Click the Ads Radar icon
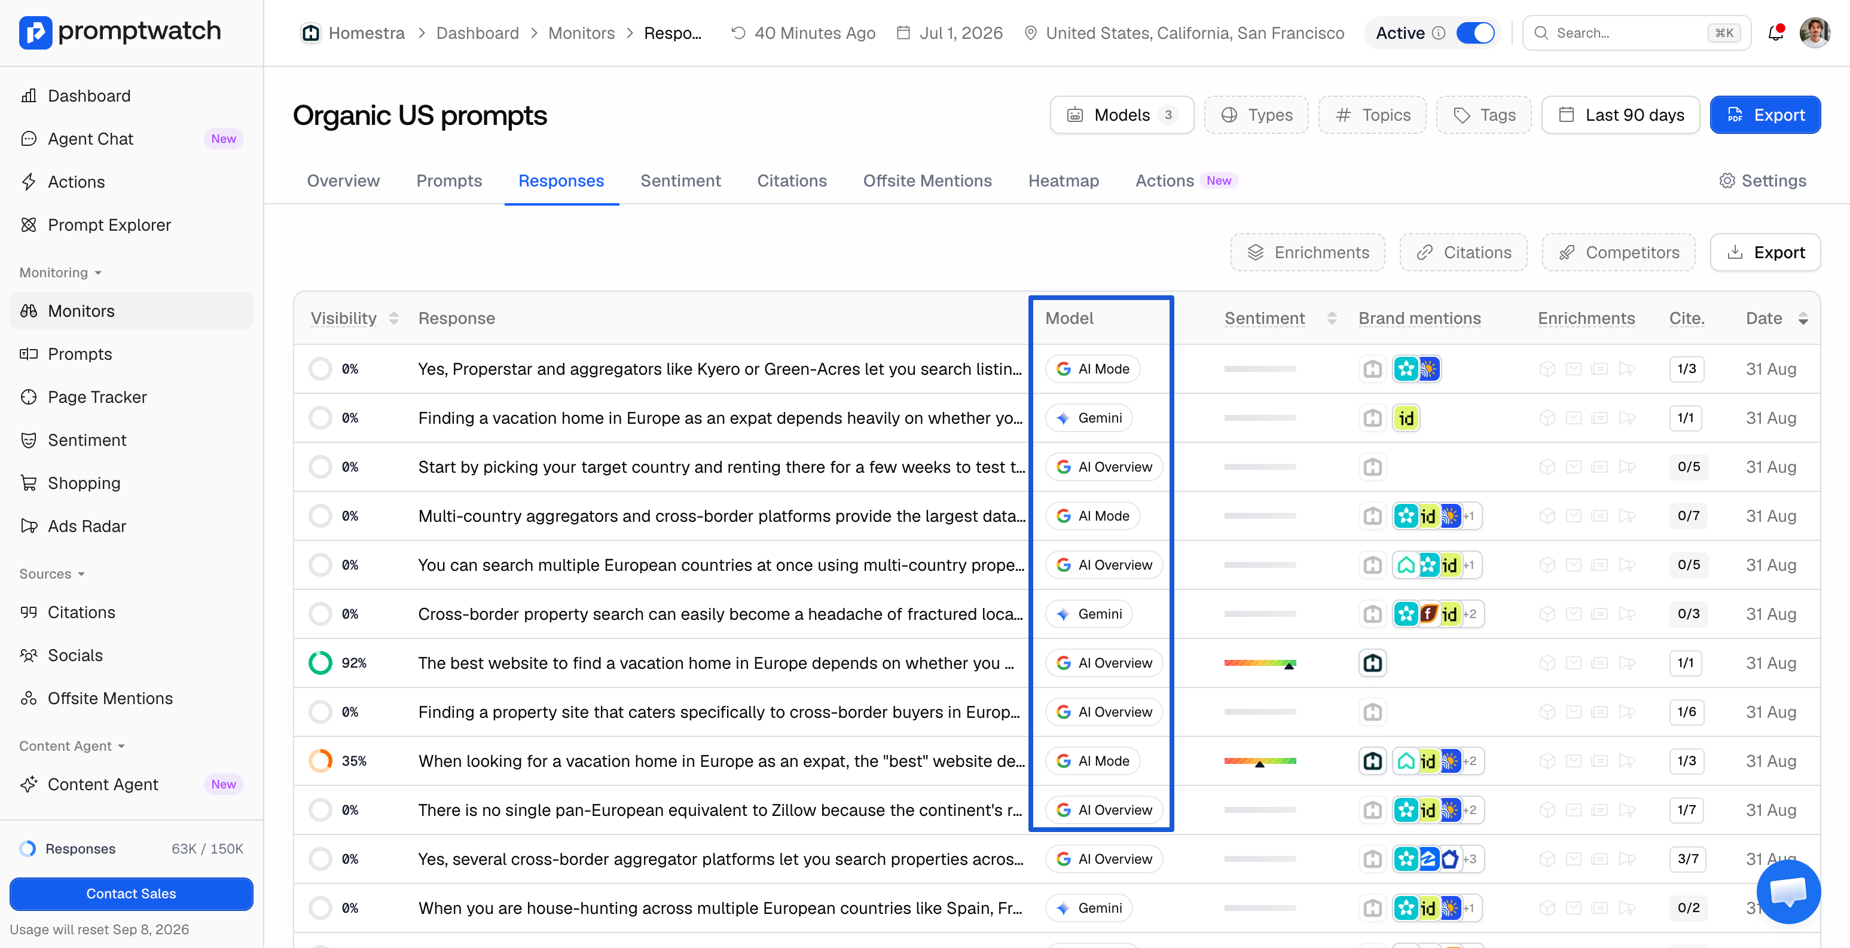1850x948 pixels. (29, 527)
